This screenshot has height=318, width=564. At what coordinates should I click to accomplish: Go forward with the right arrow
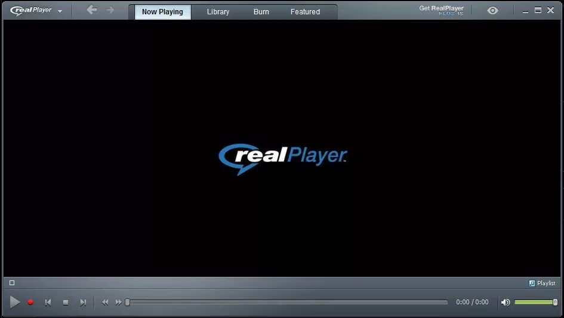(110, 10)
